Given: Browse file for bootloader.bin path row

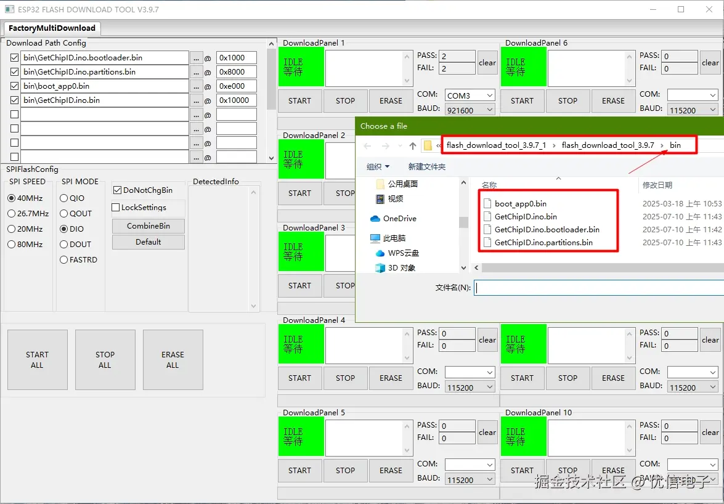Looking at the screenshot, I should tap(196, 58).
